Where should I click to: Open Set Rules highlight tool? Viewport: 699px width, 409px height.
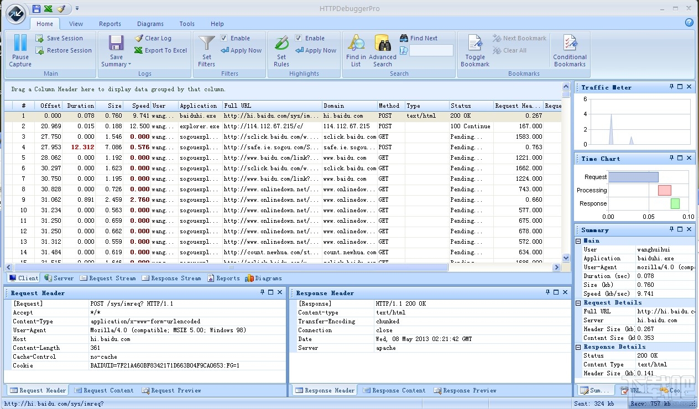[x=281, y=43]
